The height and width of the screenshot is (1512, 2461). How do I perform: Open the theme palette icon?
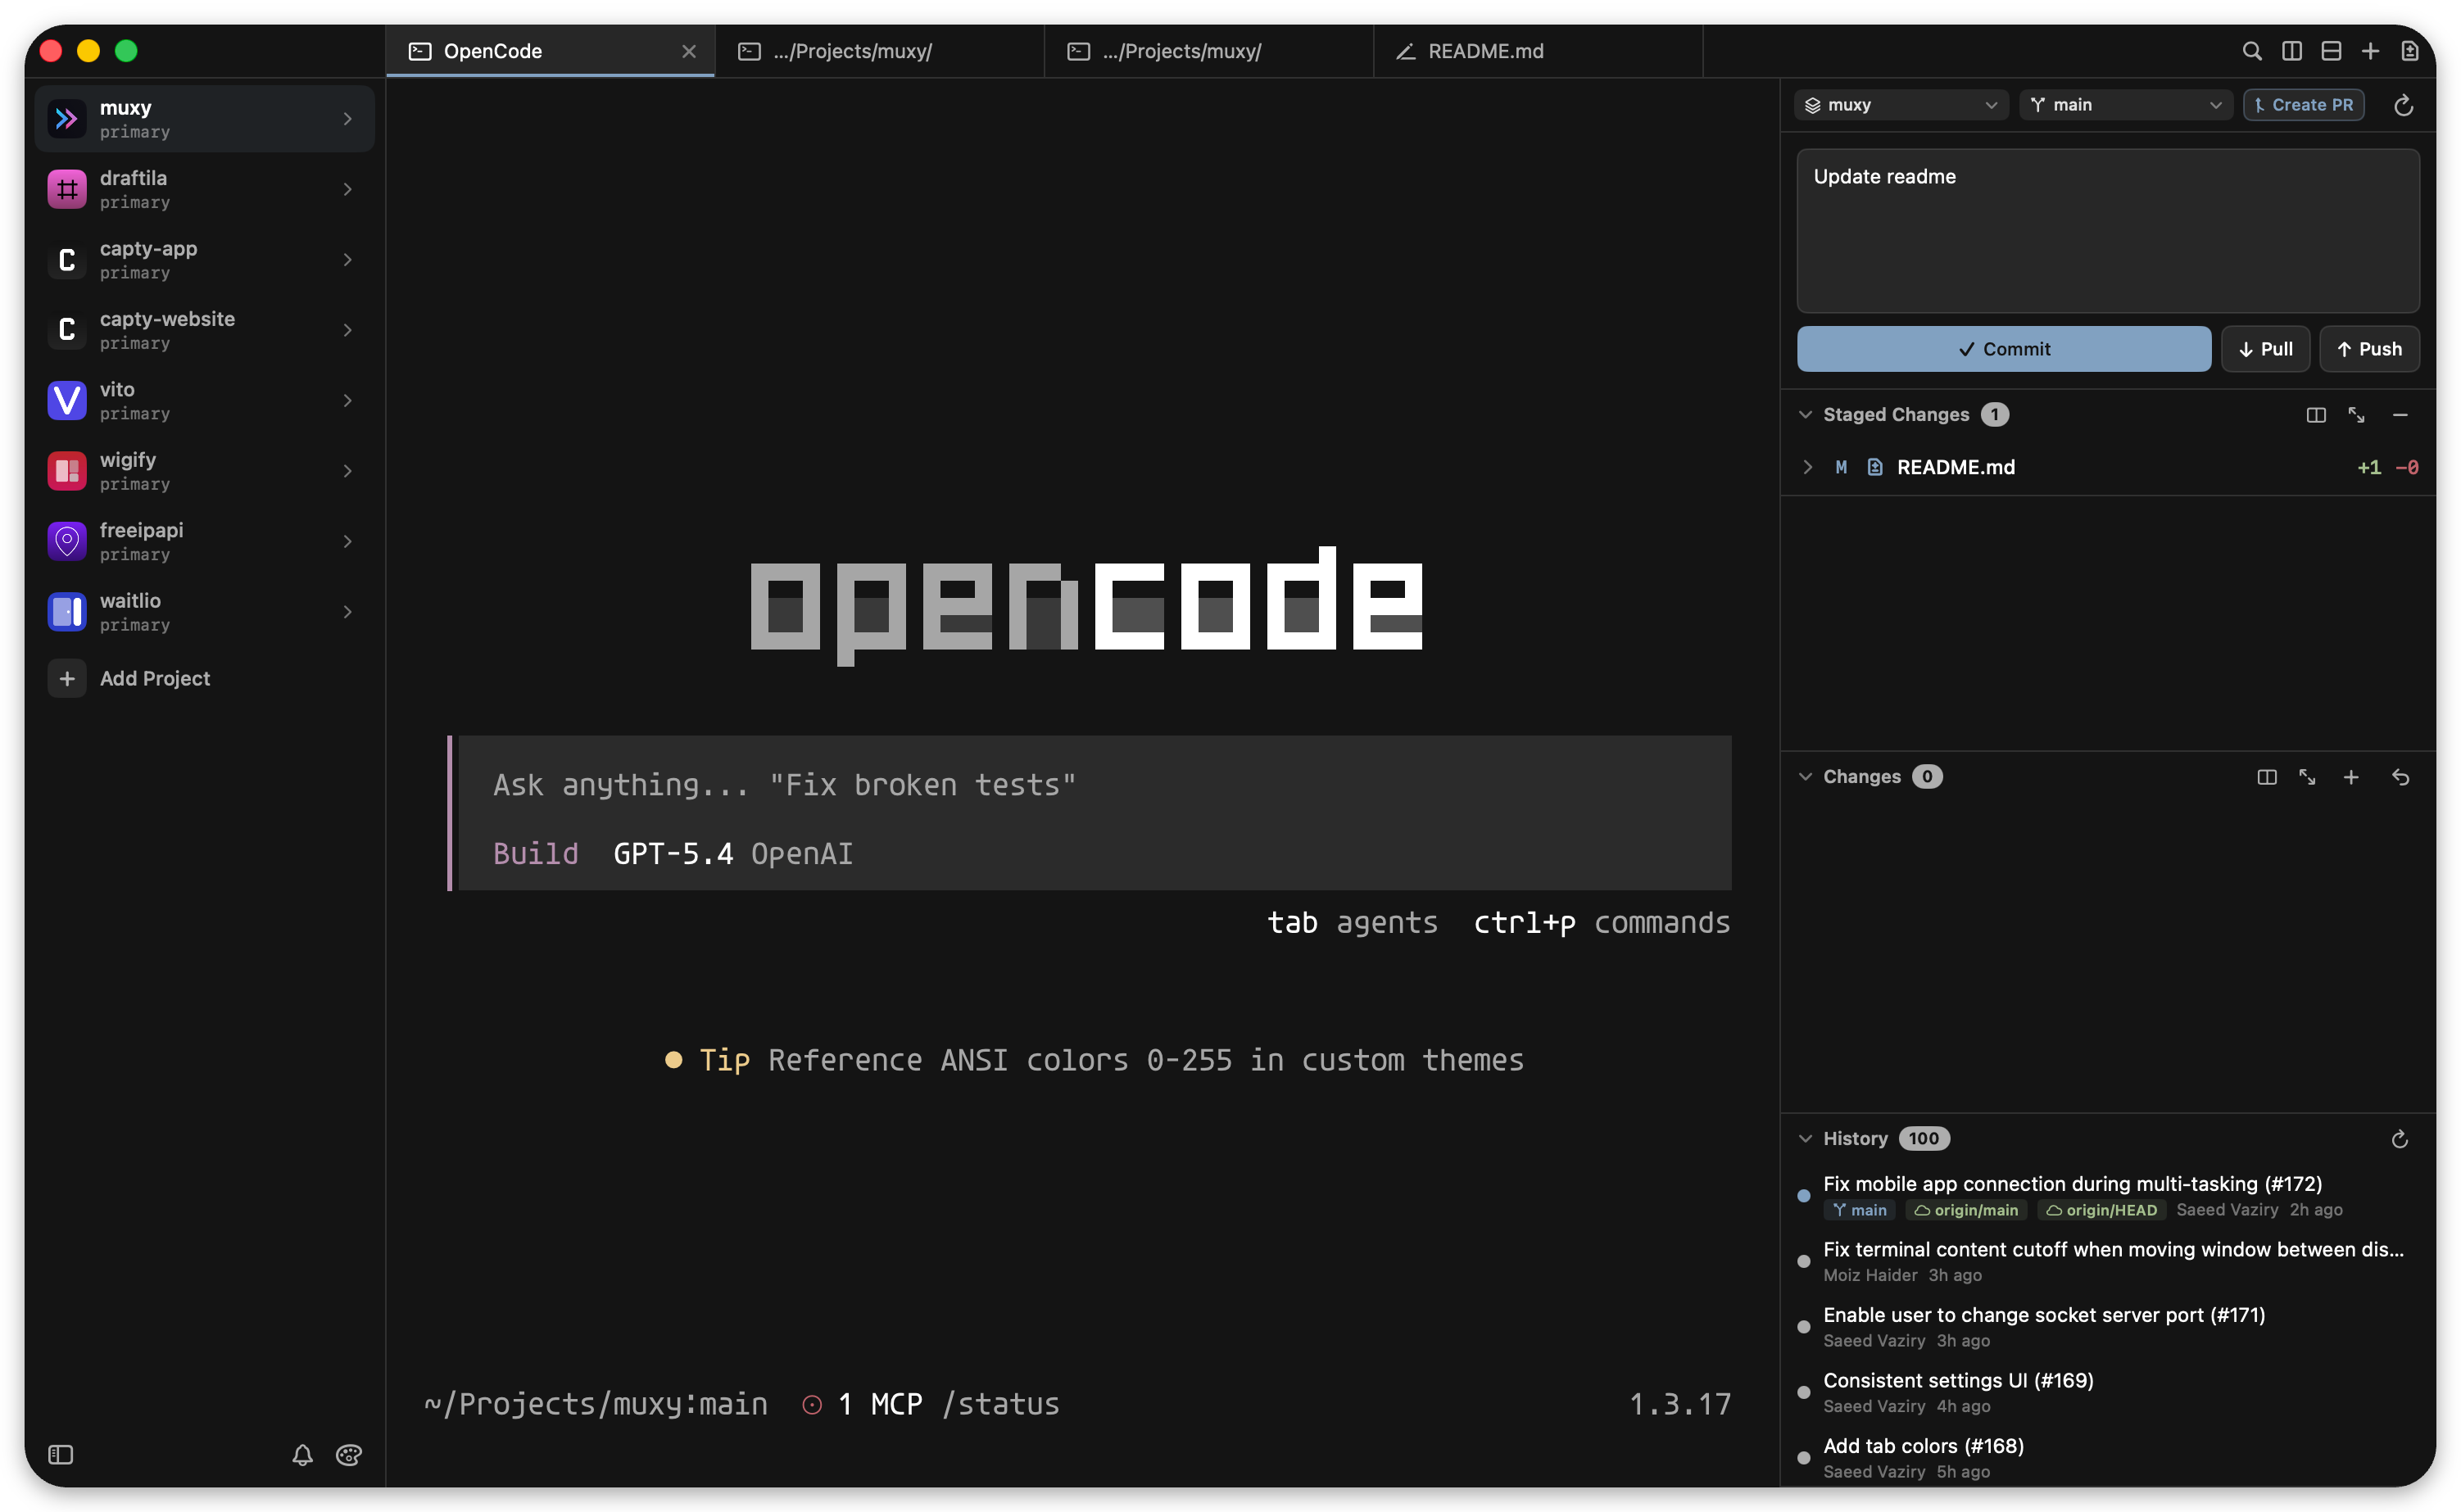click(348, 1454)
